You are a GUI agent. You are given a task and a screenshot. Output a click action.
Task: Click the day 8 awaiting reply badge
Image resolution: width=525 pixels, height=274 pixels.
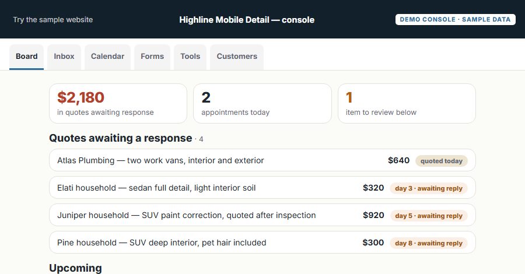tap(429, 243)
